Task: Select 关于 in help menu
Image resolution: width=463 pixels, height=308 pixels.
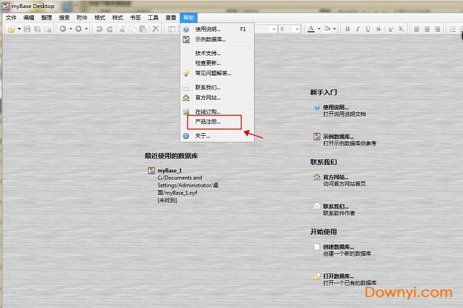Action: tap(217, 136)
